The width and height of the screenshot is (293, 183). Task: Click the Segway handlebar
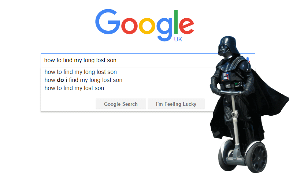pos(230,93)
